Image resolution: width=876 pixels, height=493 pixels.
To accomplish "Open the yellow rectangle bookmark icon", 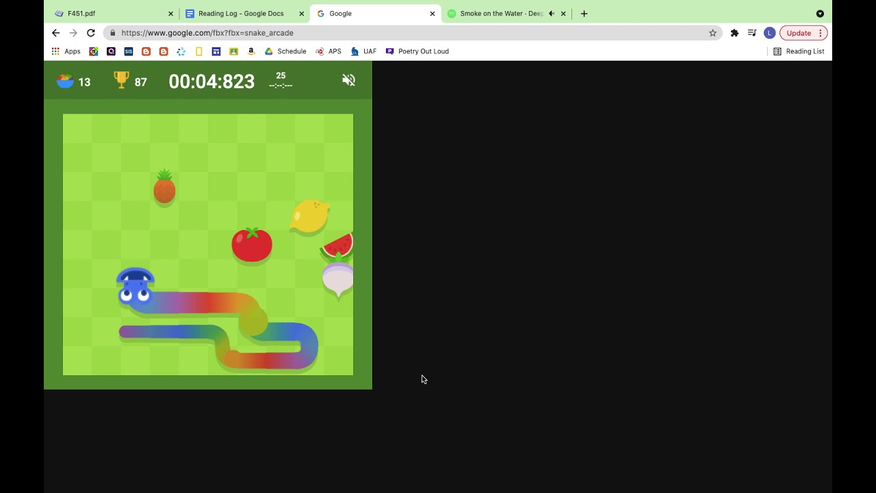I will pos(199,51).
